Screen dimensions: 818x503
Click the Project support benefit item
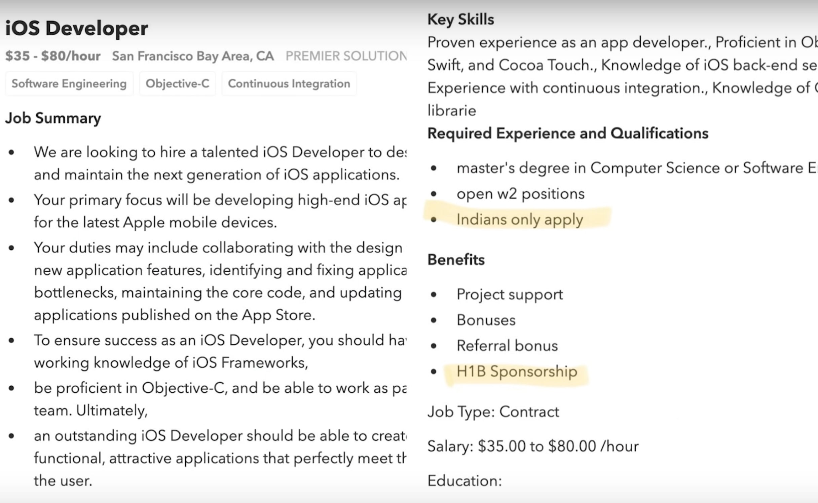[x=509, y=294]
